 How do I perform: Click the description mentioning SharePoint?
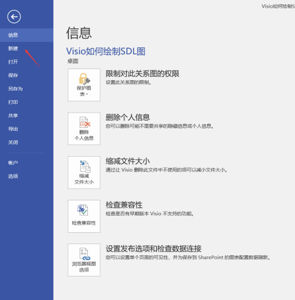(x=188, y=258)
